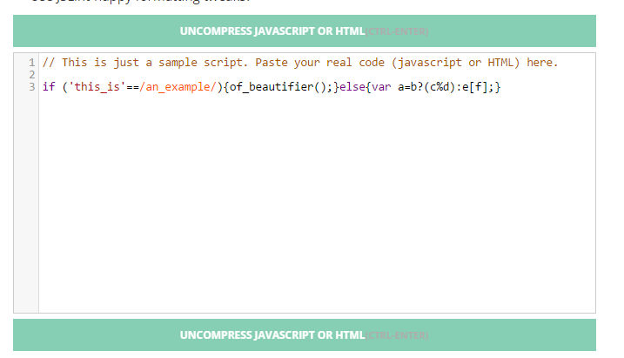Click the var keyword in the code
The image size is (624, 358).
pos(381,87)
